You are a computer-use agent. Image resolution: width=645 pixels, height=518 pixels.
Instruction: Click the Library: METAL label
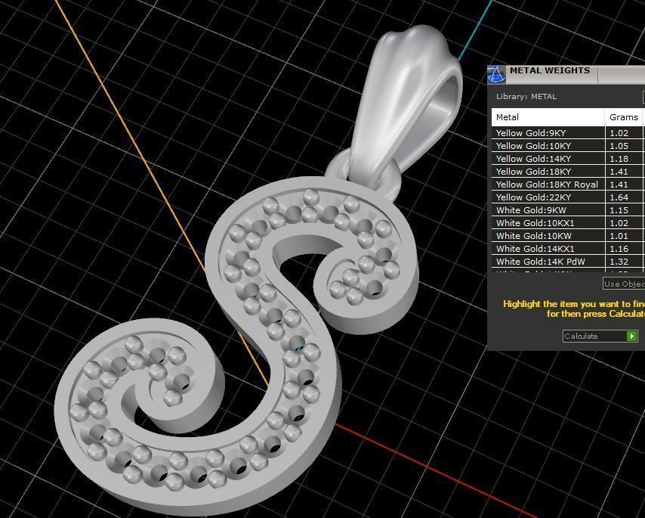[x=526, y=96]
